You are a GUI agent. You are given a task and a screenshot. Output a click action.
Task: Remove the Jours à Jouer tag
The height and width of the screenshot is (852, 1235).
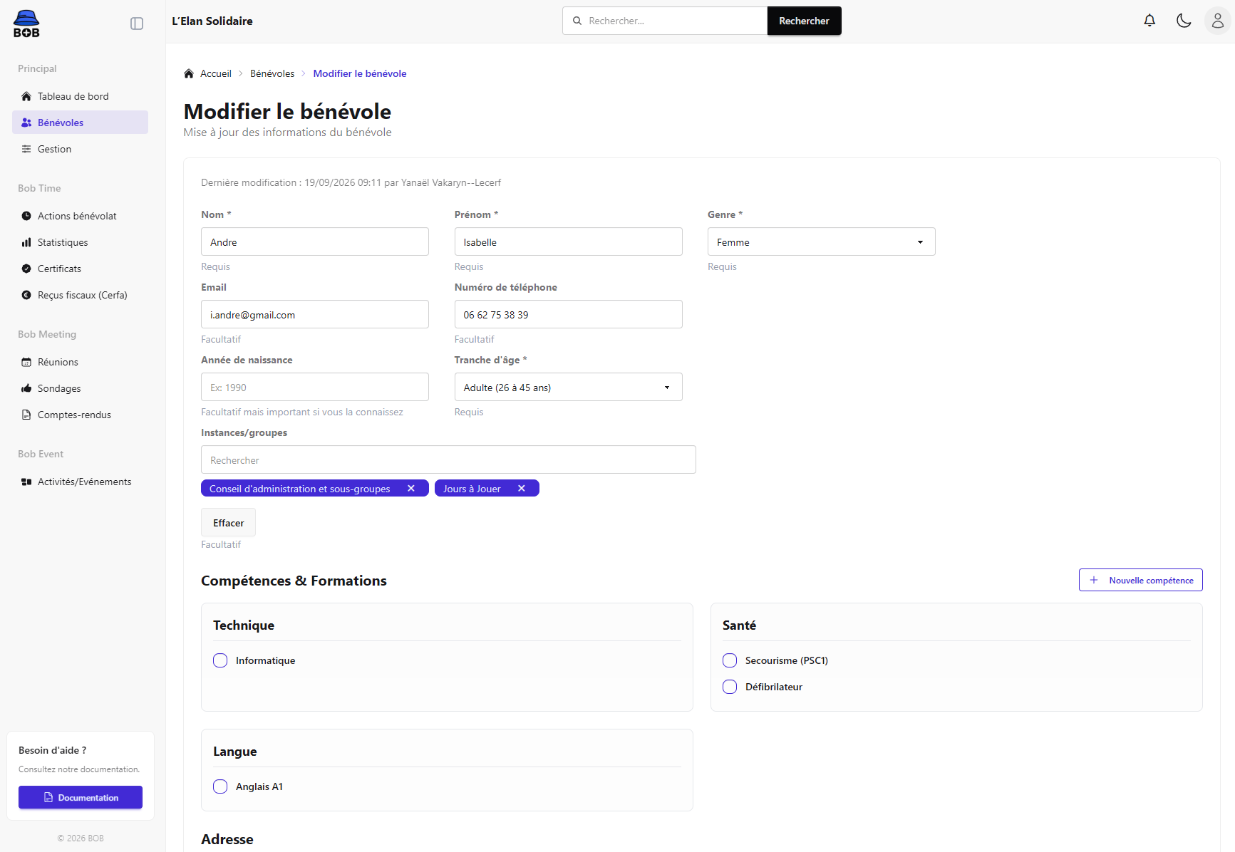tap(522, 488)
